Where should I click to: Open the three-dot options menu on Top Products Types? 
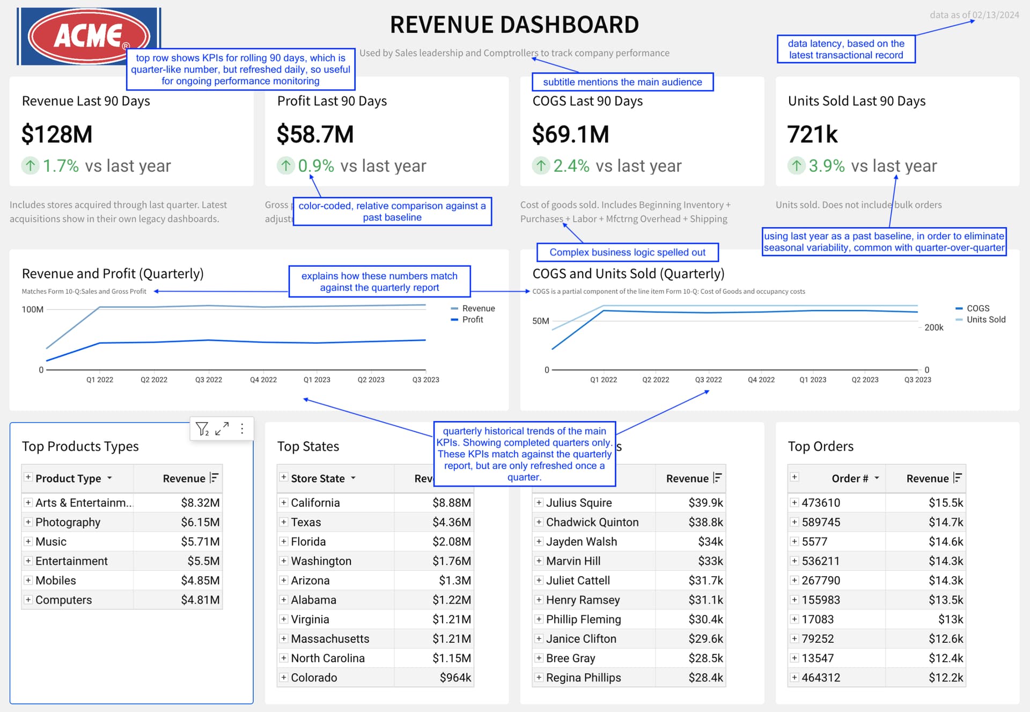point(242,428)
